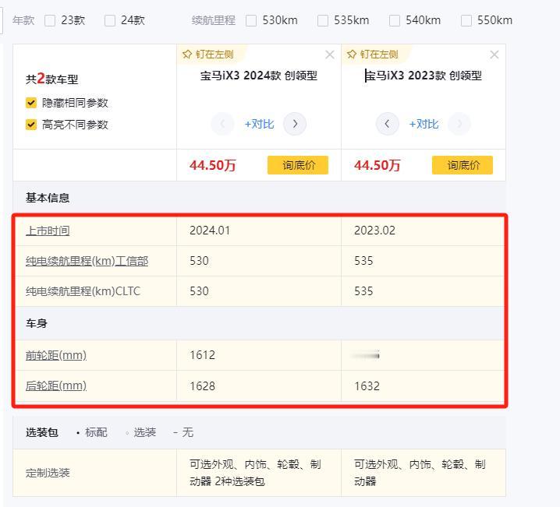Viewport: 560px width, 507px height.
Task: Click the 44.50万 price of 2023款
Action: (x=377, y=165)
